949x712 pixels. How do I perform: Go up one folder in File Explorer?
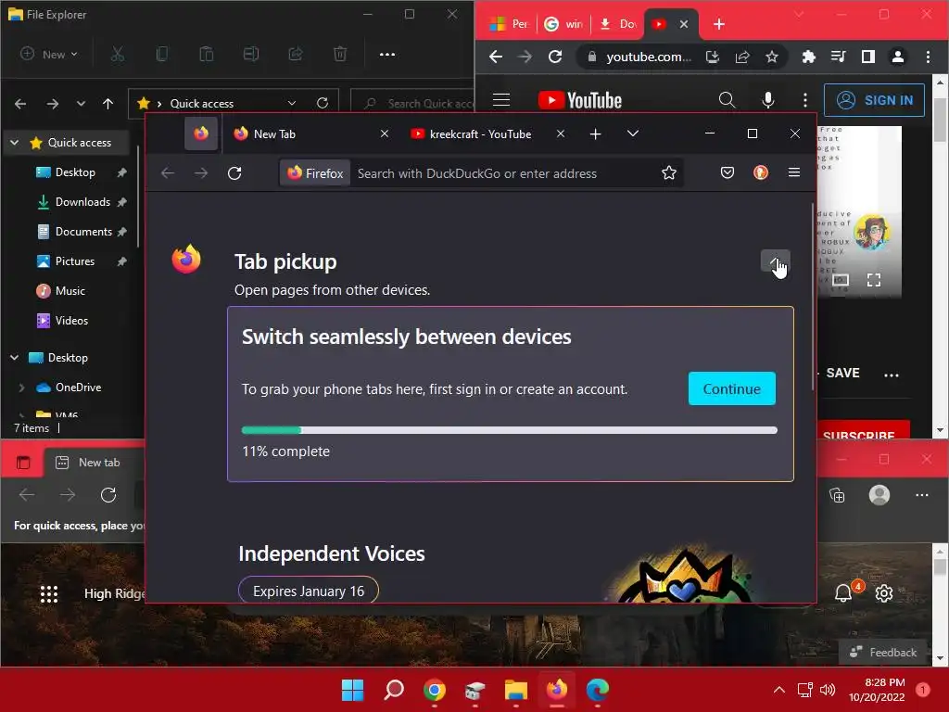point(108,104)
